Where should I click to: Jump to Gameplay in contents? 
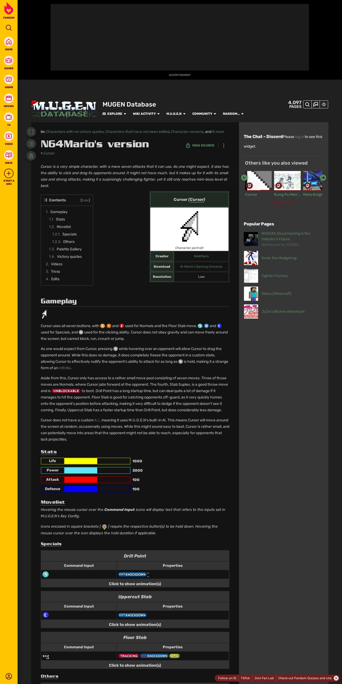click(x=59, y=212)
